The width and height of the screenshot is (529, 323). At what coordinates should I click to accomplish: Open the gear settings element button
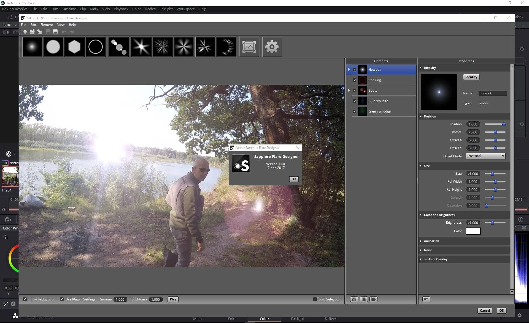click(x=272, y=47)
